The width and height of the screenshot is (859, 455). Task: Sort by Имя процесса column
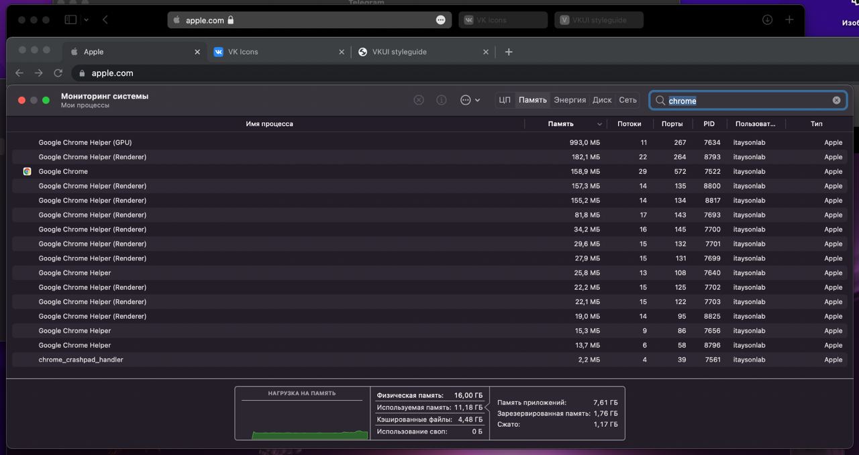click(269, 123)
